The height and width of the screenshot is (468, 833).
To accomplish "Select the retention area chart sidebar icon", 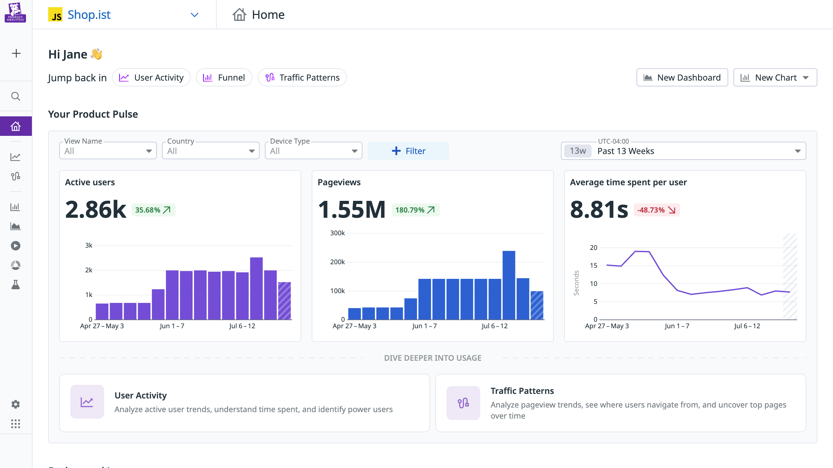I will pyautogui.click(x=16, y=226).
